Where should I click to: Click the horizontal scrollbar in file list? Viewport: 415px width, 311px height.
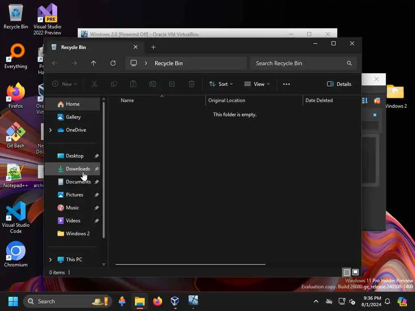[190, 264]
